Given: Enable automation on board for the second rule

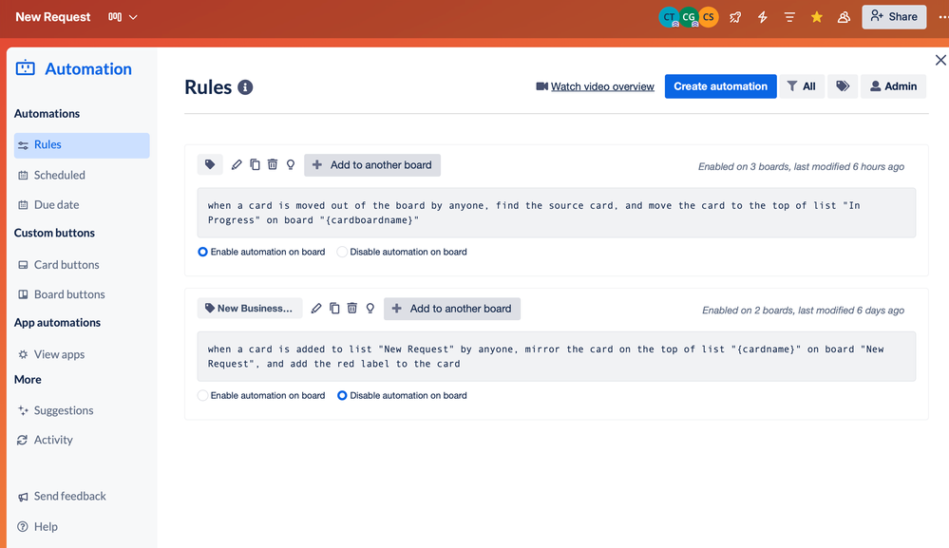Looking at the screenshot, I should pyautogui.click(x=201, y=395).
